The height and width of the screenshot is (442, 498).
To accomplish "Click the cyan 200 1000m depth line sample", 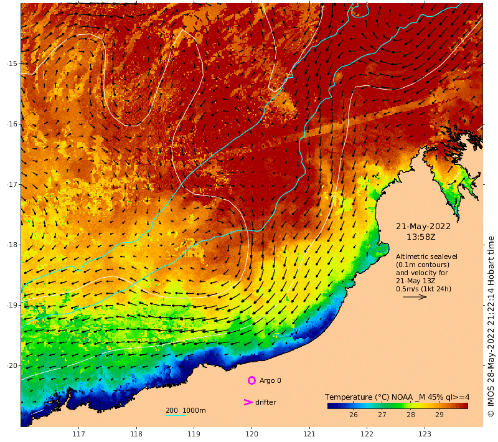I will pyautogui.click(x=176, y=416).
